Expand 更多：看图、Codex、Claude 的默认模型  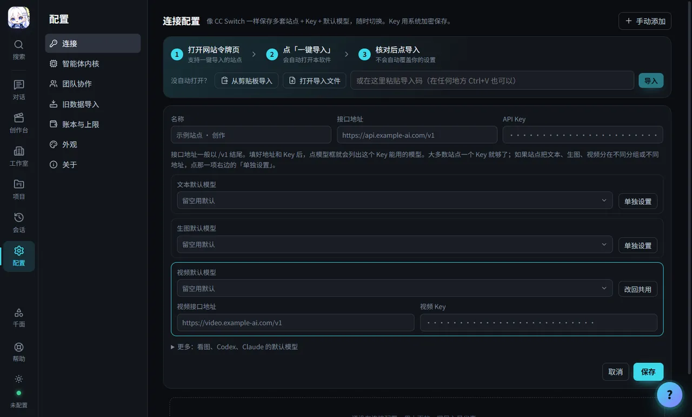(235, 347)
